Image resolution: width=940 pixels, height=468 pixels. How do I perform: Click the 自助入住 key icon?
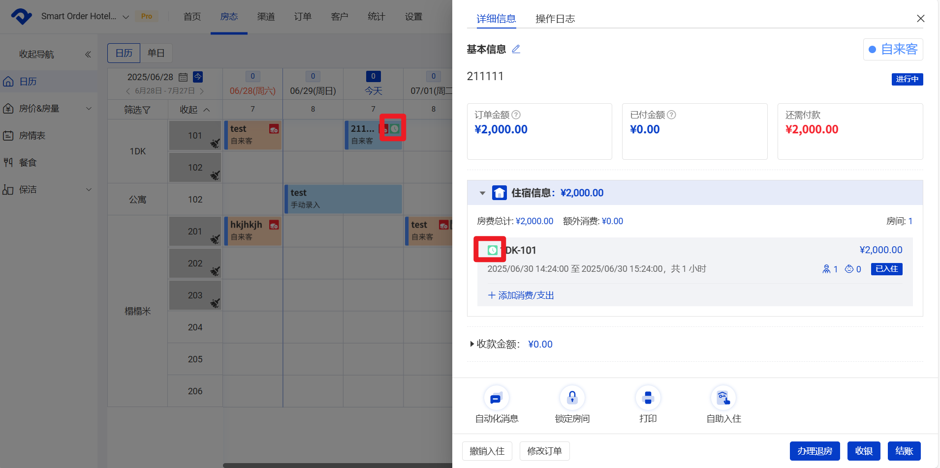723,398
